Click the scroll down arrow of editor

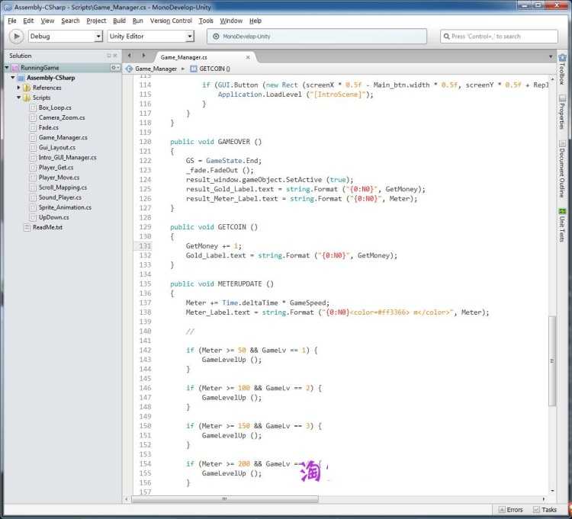[x=552, y=491]
